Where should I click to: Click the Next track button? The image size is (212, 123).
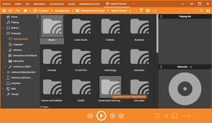(121, 116)
